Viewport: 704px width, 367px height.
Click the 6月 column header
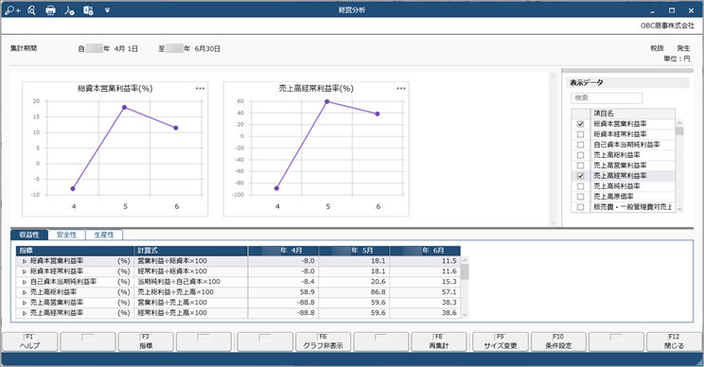pyautogui.click(x=425, y=251)
